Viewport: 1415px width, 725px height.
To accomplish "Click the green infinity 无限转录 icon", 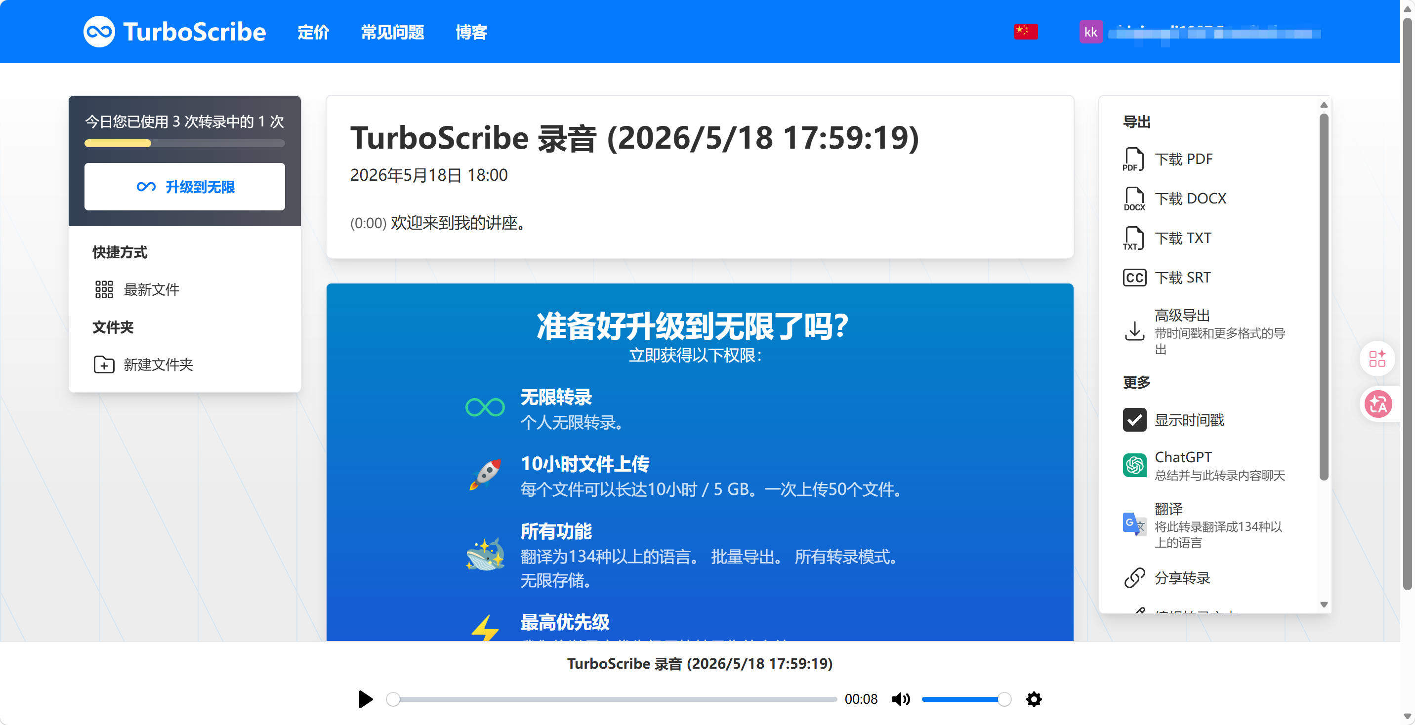I will coord(485,407).
